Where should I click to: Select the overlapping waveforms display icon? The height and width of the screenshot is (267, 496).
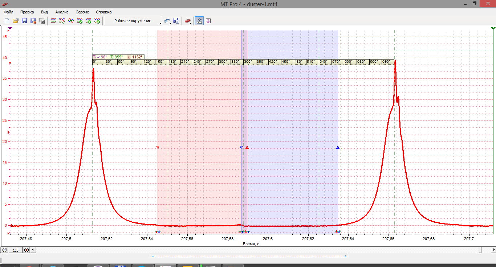coord(62,21)
